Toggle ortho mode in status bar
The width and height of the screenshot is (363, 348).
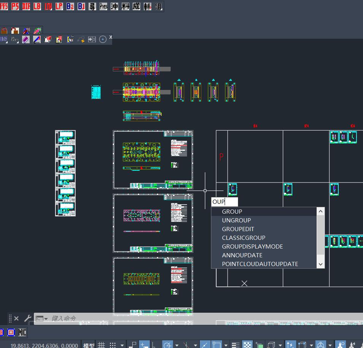pyautogui.click(x=154, y=345)
